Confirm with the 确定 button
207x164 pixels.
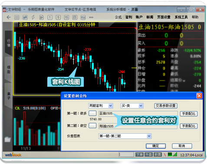click(x=156, y=146)
